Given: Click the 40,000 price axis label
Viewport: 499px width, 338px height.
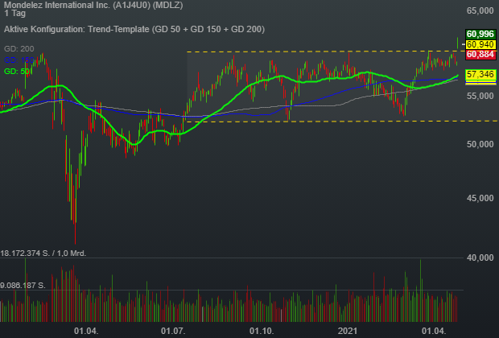Looking at the screenshot, I should [480, 258].
